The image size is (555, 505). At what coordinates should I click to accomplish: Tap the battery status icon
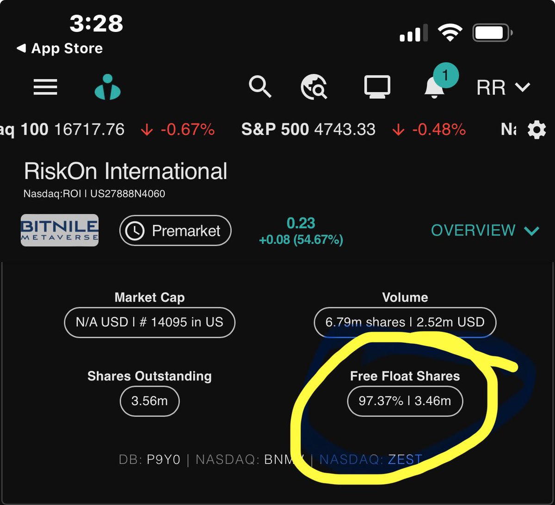click(x=492, y=33)
